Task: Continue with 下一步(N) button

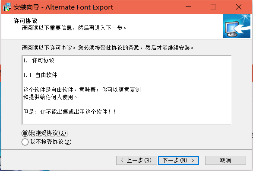Action: coord(178,160)
